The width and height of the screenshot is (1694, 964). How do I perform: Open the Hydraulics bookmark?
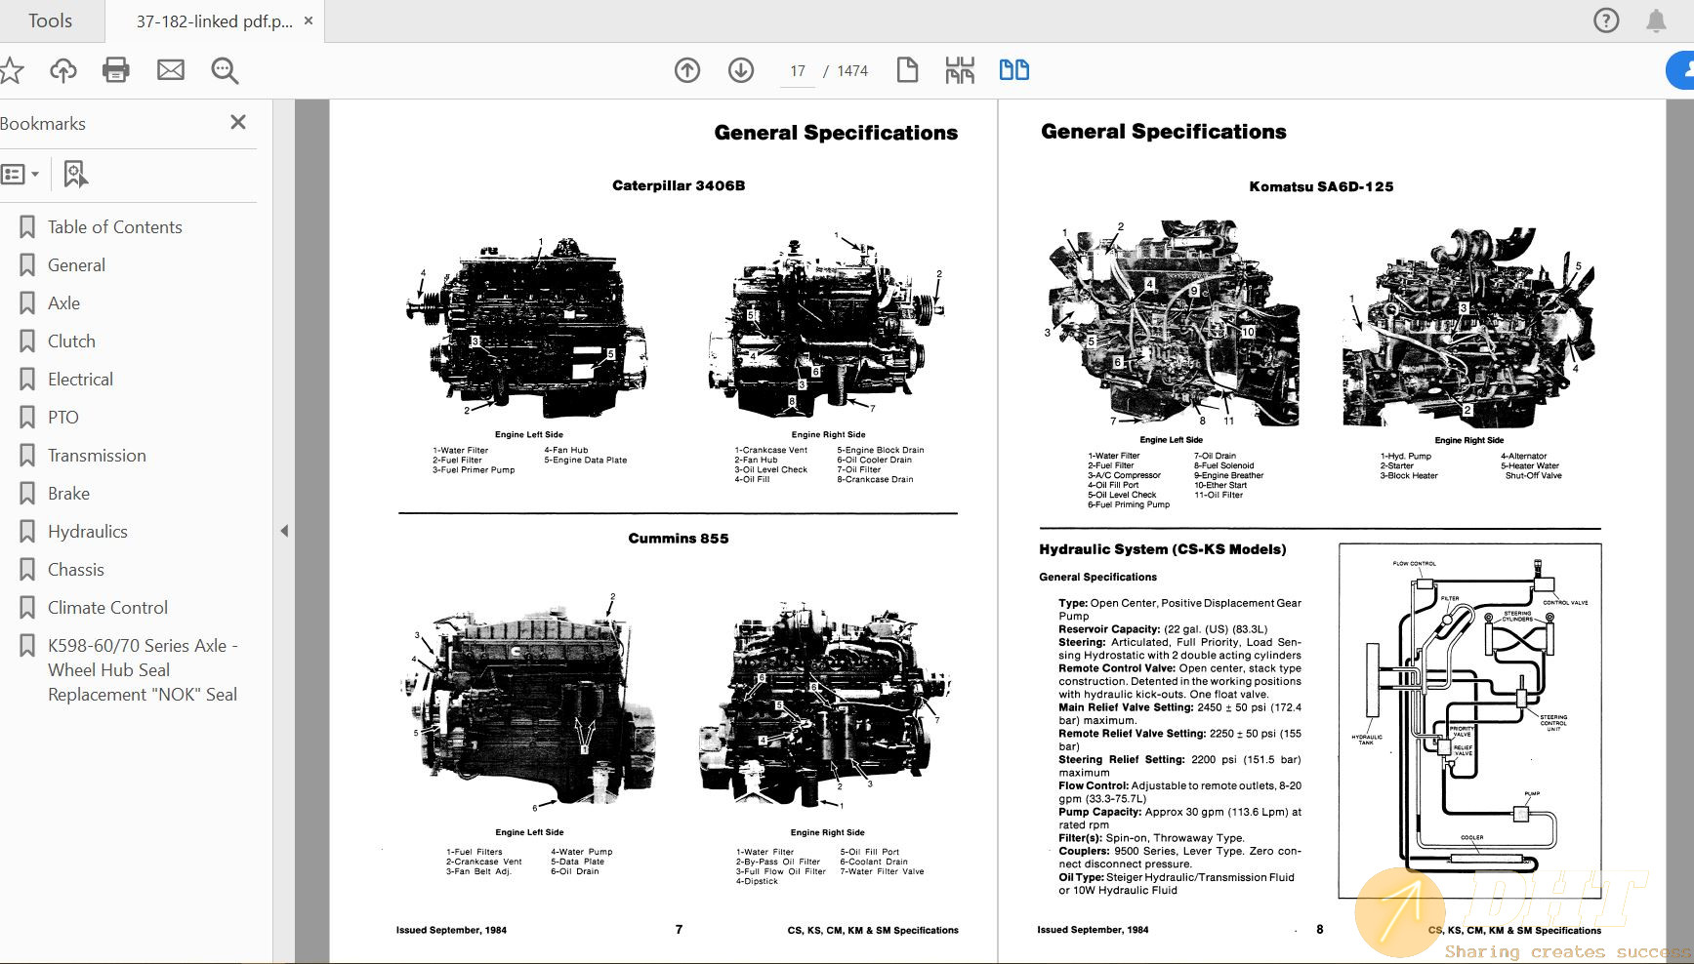coord(88,532)
